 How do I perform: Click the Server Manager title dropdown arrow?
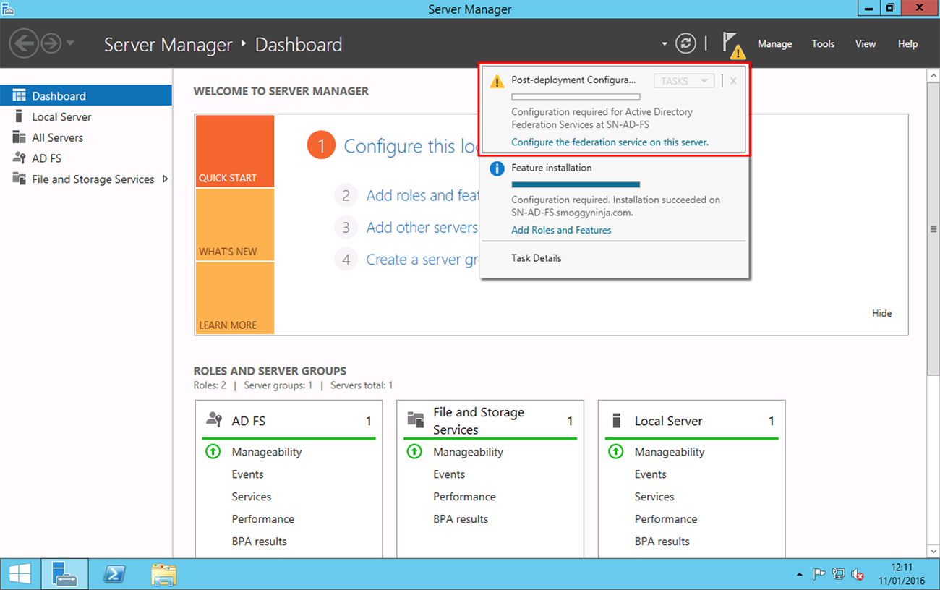tap(663, 43)
